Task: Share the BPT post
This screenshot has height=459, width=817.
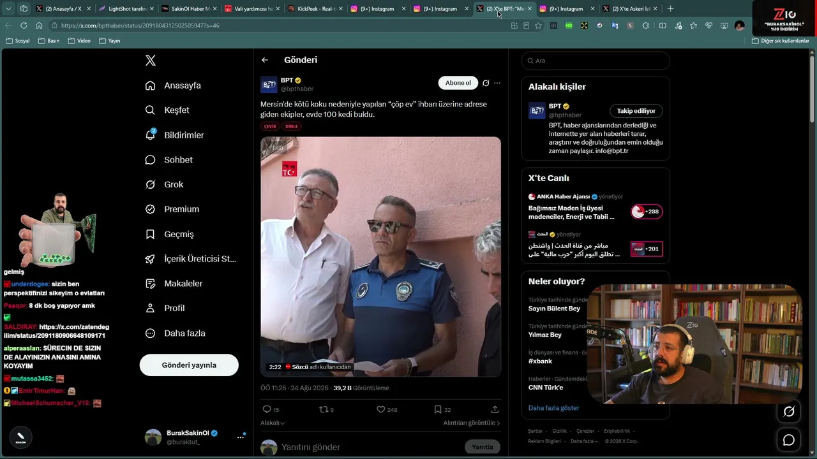Action: 495,409
